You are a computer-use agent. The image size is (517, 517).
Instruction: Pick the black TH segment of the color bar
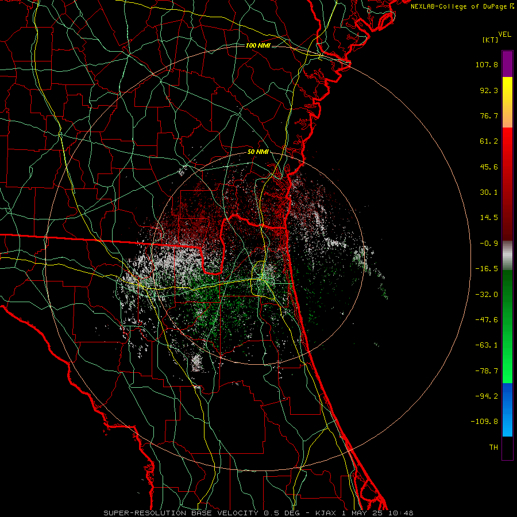(507, 447)
